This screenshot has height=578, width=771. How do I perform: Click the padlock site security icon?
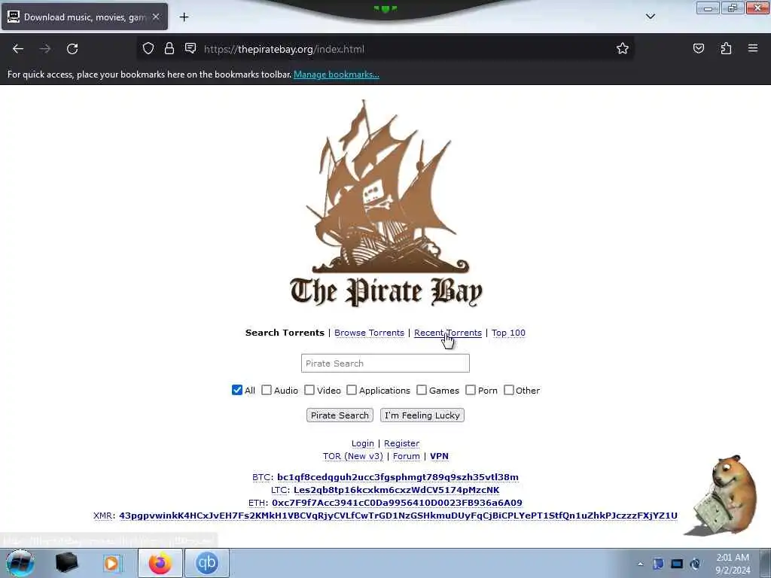pos(169,48)
